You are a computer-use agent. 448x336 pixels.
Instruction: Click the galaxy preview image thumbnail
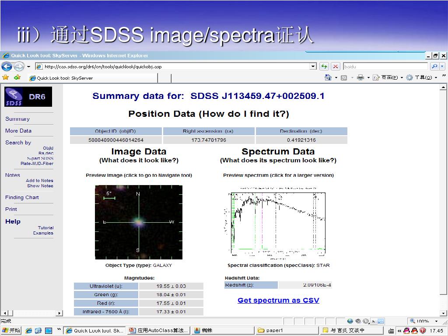(139, 222)
